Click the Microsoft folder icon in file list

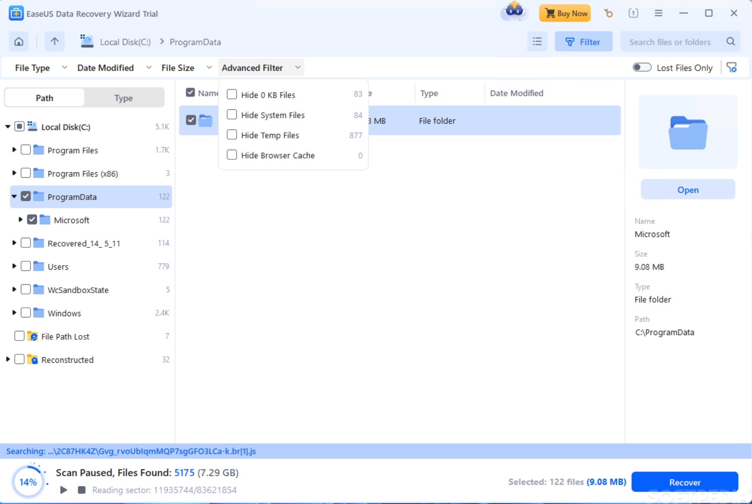click(x=205, y=121)
